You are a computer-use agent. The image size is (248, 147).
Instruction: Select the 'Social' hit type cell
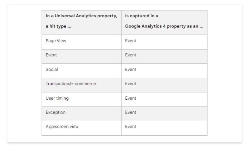[x=82, y=71]
